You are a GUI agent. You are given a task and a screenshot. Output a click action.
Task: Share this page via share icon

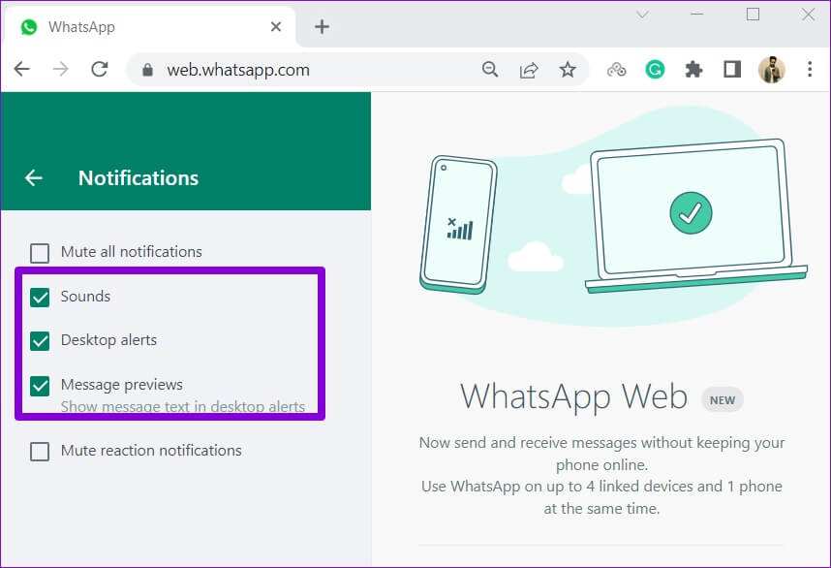click(x=529, y=70)
